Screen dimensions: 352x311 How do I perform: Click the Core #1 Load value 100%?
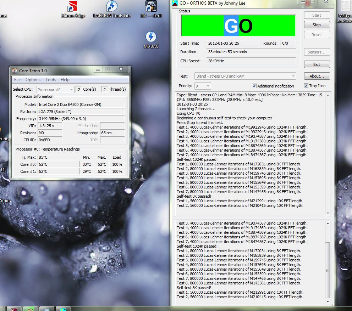tap(117, 172)
